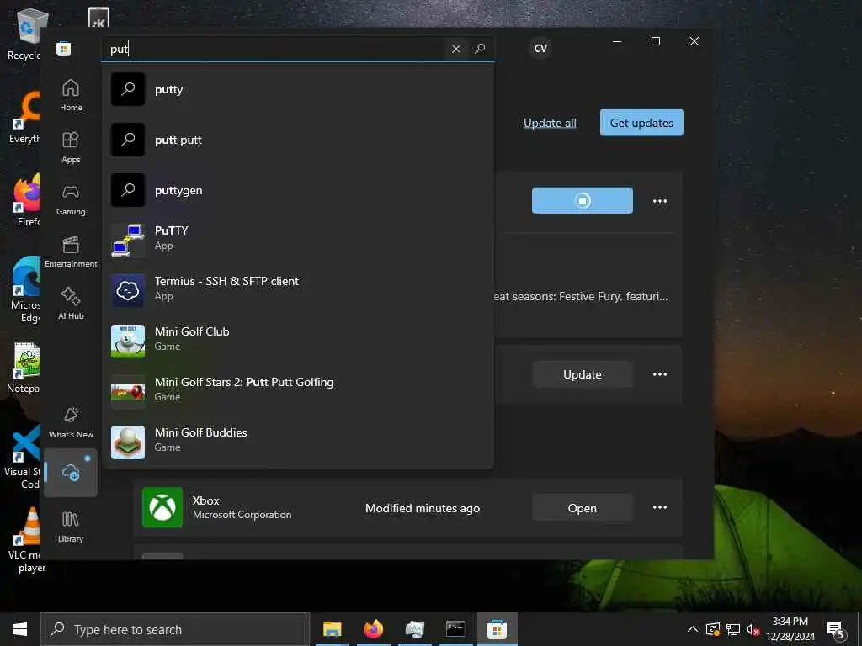Click the Get updates button
The height and width of the screenshot is (646, 862).
pos(641,123)
